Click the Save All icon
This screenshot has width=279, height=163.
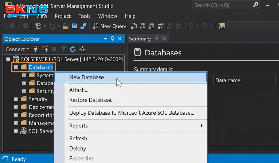[83, 26]
